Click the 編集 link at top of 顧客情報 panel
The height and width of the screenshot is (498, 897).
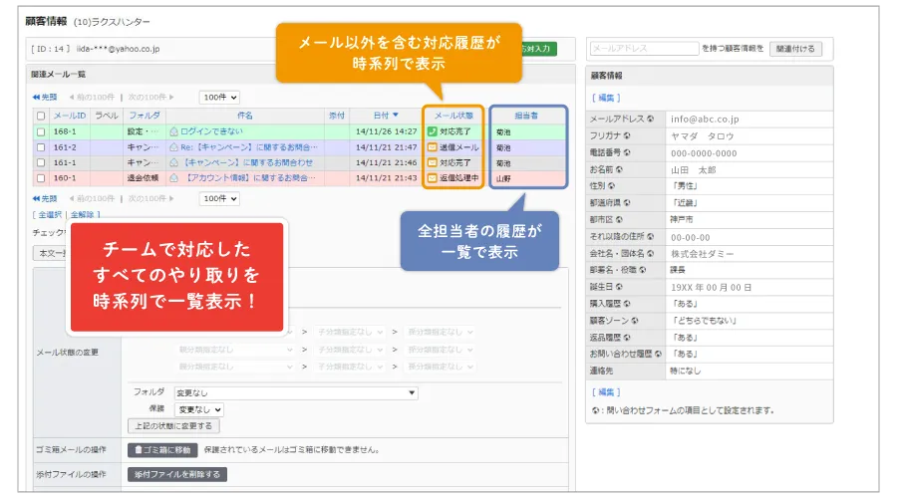608,98
